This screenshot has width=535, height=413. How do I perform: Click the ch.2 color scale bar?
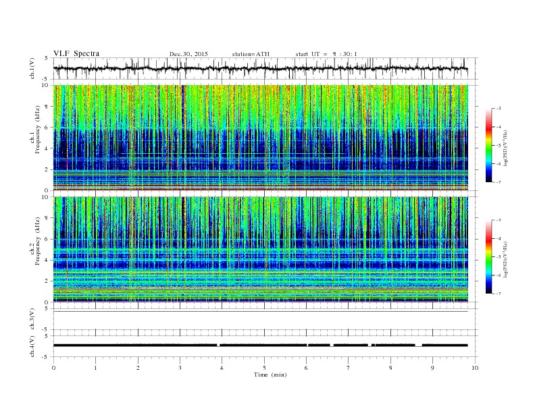pos(489,257)
